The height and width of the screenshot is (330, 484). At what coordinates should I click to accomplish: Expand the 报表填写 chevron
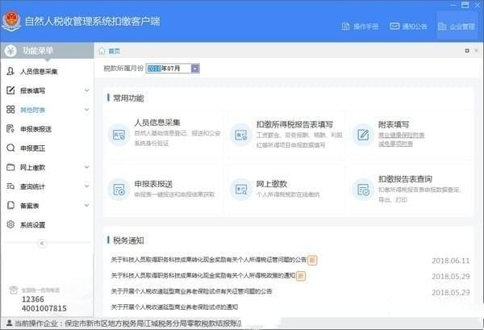coord(87,90)
